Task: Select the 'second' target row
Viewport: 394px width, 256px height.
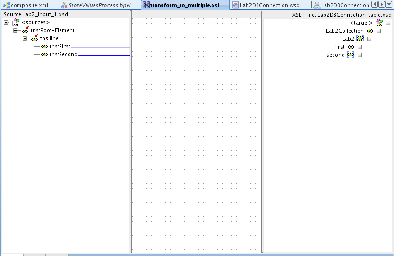Action: [x=335, y=55]
